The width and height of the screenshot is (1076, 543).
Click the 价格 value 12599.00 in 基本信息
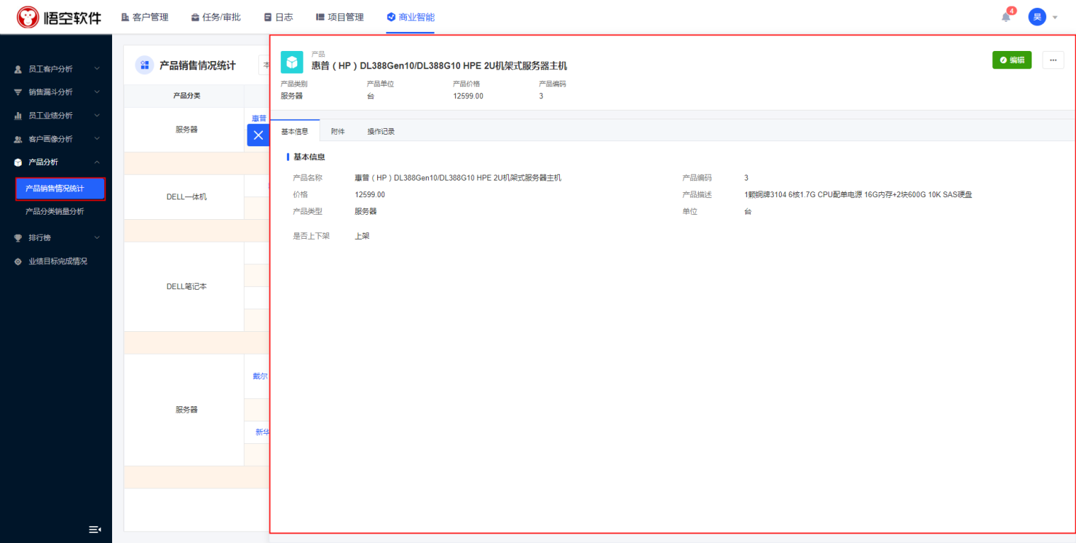[x=370, y=194]
